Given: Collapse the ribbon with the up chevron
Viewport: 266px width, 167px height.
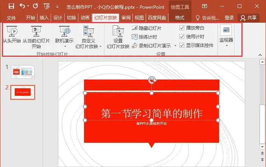Looking at the screenshot, I should (260, 55).
